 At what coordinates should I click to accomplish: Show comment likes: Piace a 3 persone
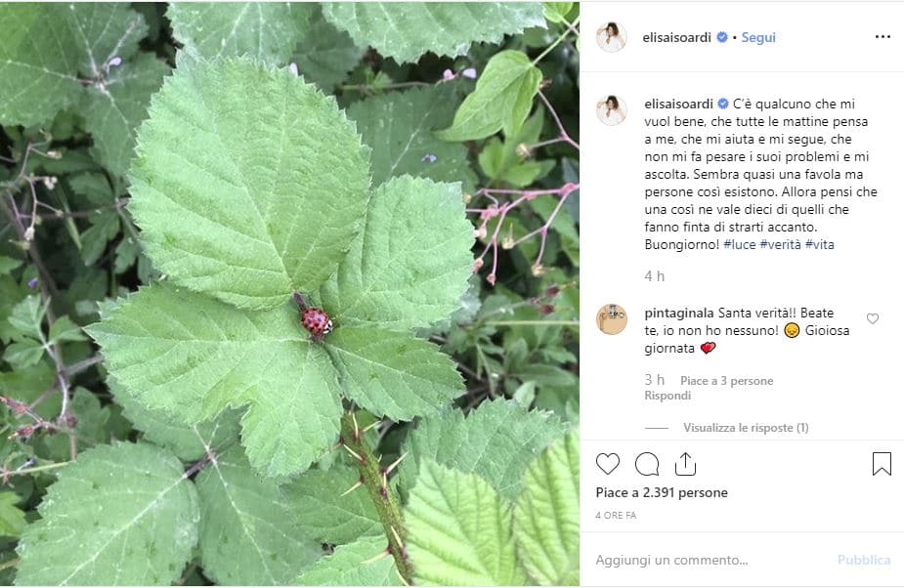(726, 381)
